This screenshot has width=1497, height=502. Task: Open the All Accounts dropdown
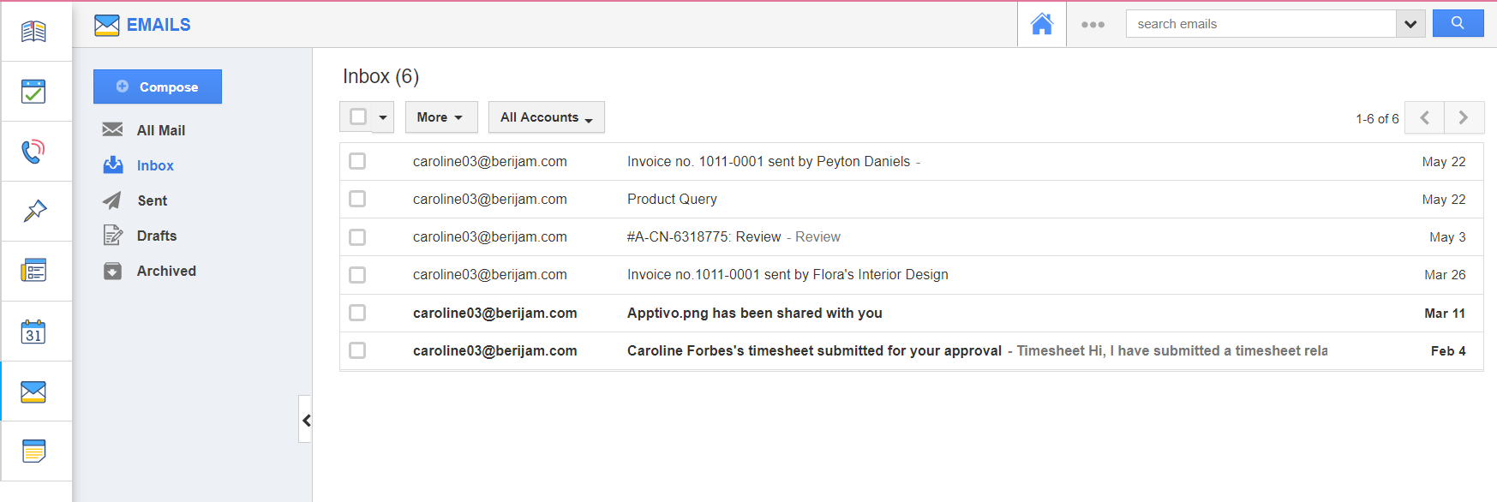tap(546, 117)
